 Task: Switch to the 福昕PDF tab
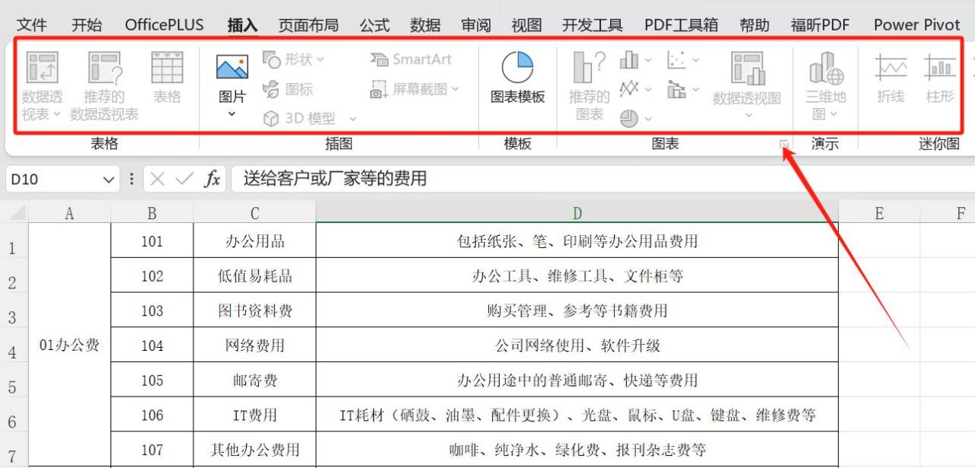click(820, 24)
